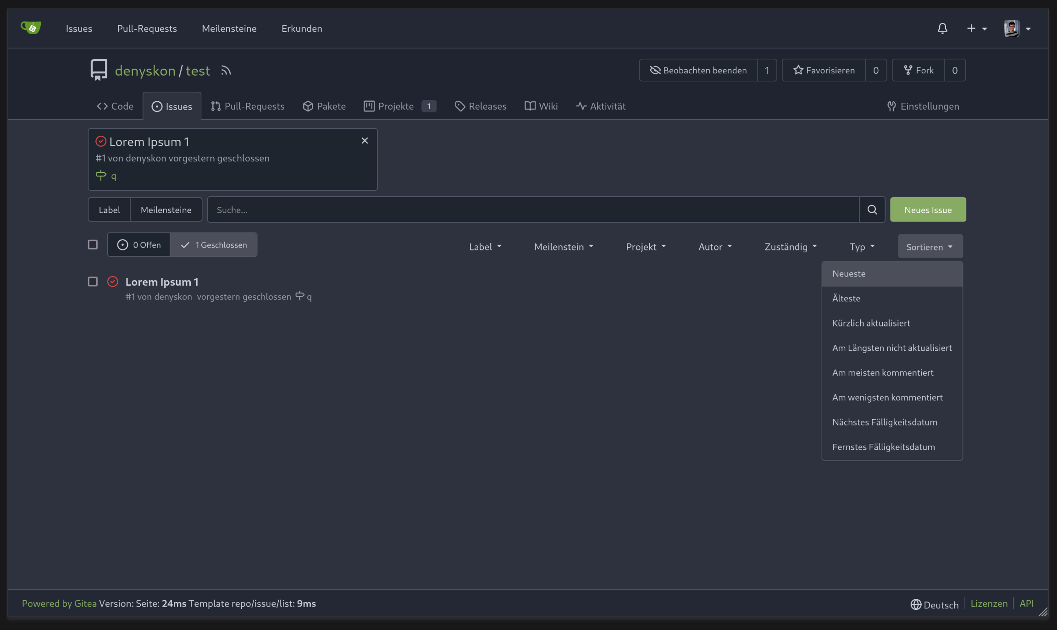Viewport: 1057px width, 630px height.
Task: Click Issues in top navigation
Action: coord(79,28)
